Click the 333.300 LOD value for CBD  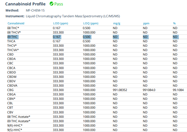(58, 54)
